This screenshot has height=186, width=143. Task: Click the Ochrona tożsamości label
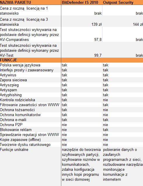click(x=17, y=110)
